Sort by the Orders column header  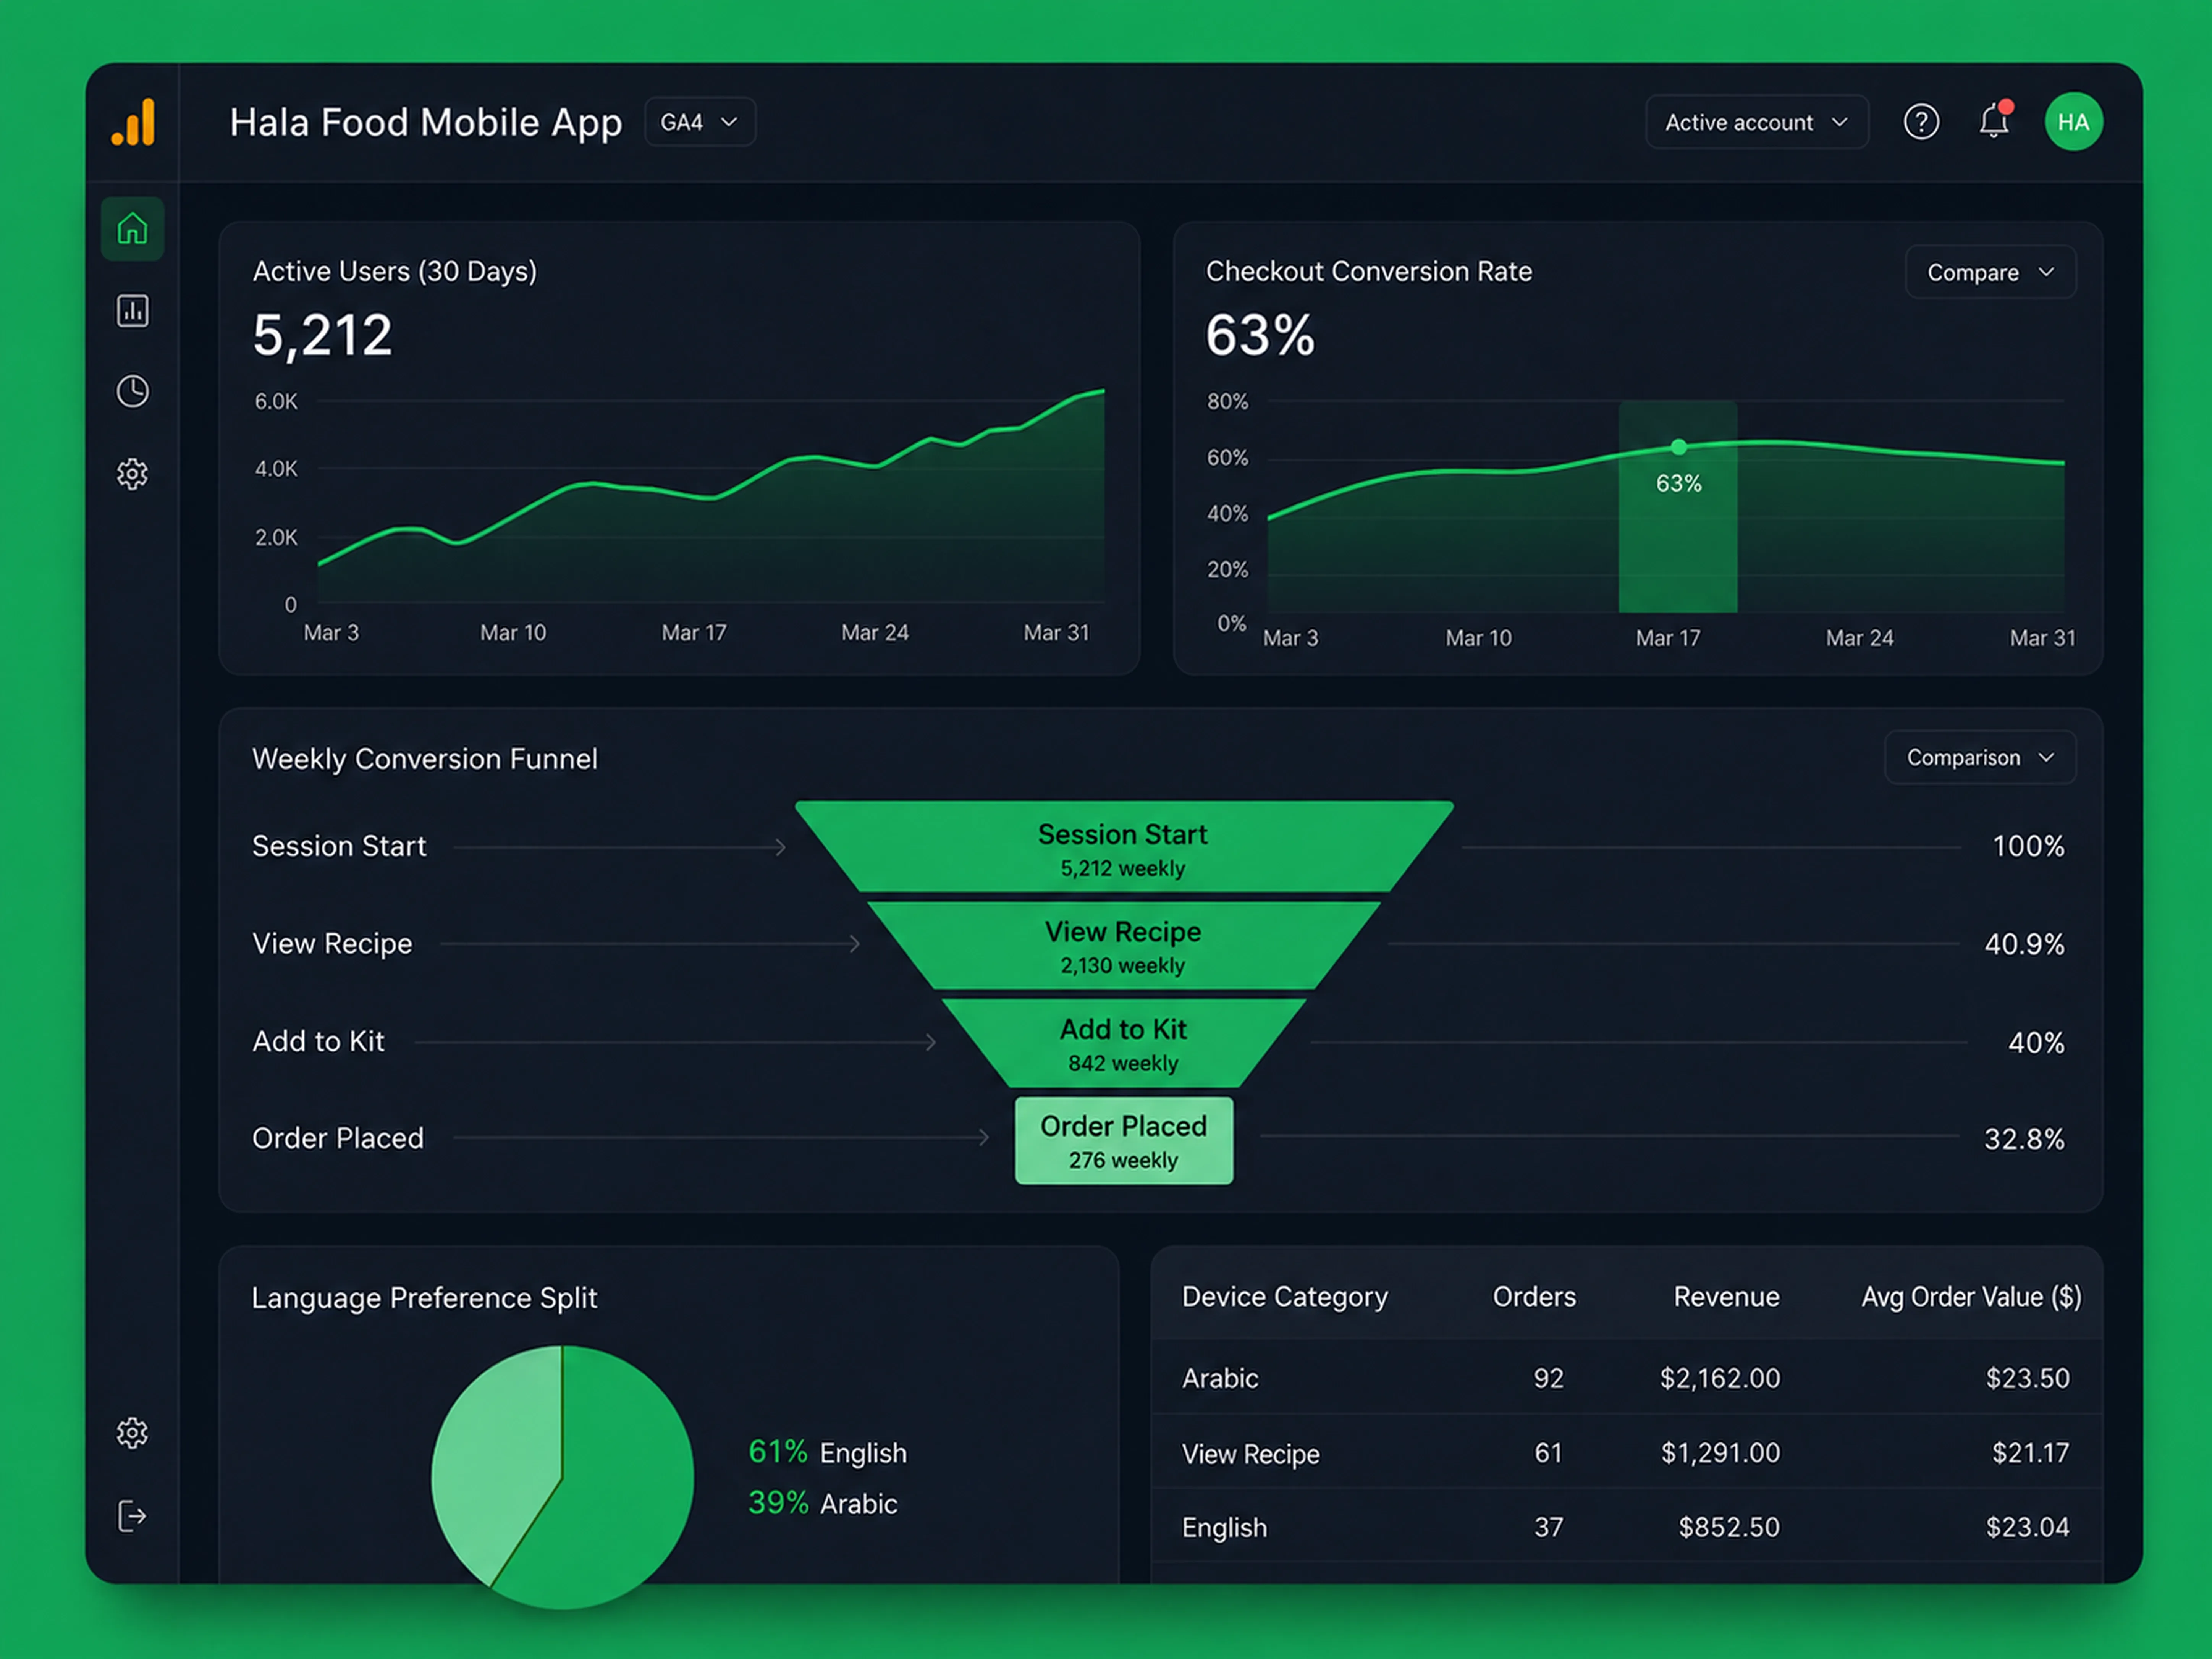1534,1297
